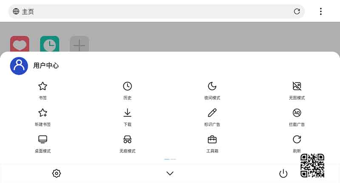
Task: Toggle 拦截广告 ad block icon
Action: pos(297,113)
